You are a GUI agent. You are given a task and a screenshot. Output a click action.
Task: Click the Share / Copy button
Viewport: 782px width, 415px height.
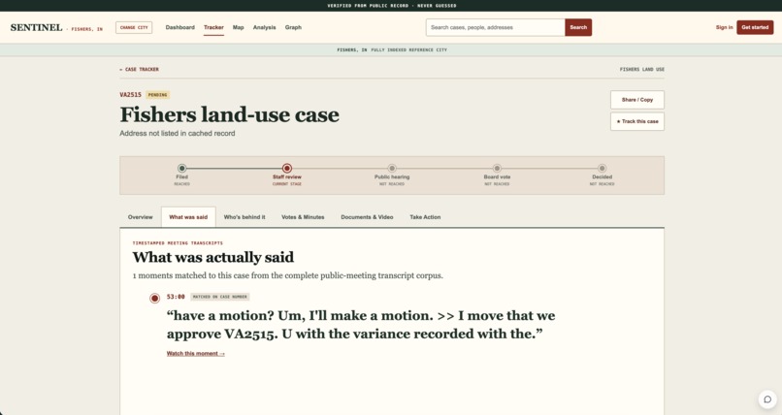pyautogui.click(x=637, y=100)
